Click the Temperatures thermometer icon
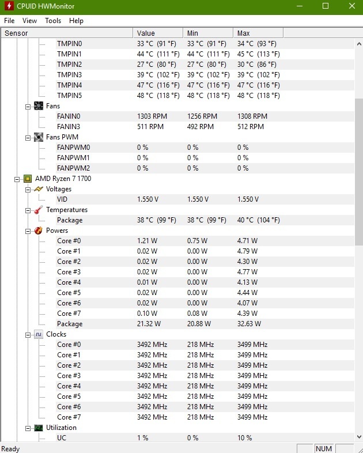This screenshot has height=453, width=363. [39, 210]
